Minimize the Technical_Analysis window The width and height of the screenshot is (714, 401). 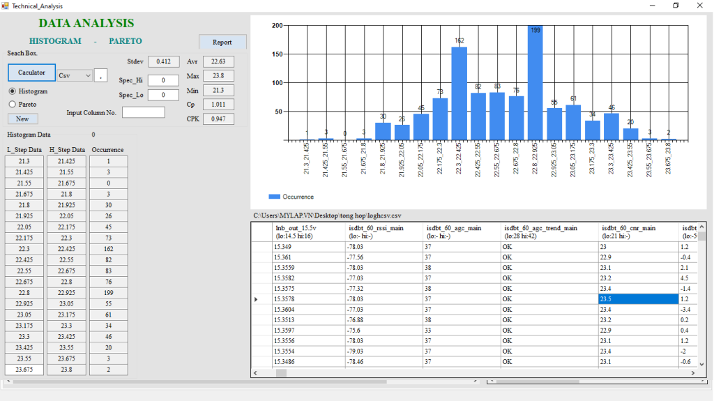(x=652, y=6)
